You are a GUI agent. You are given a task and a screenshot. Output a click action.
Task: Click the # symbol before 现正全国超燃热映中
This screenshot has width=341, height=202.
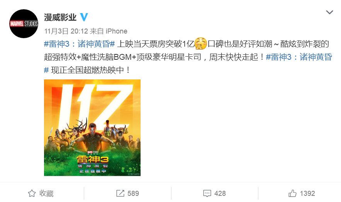pyautogui.click(x=46, y=70)
